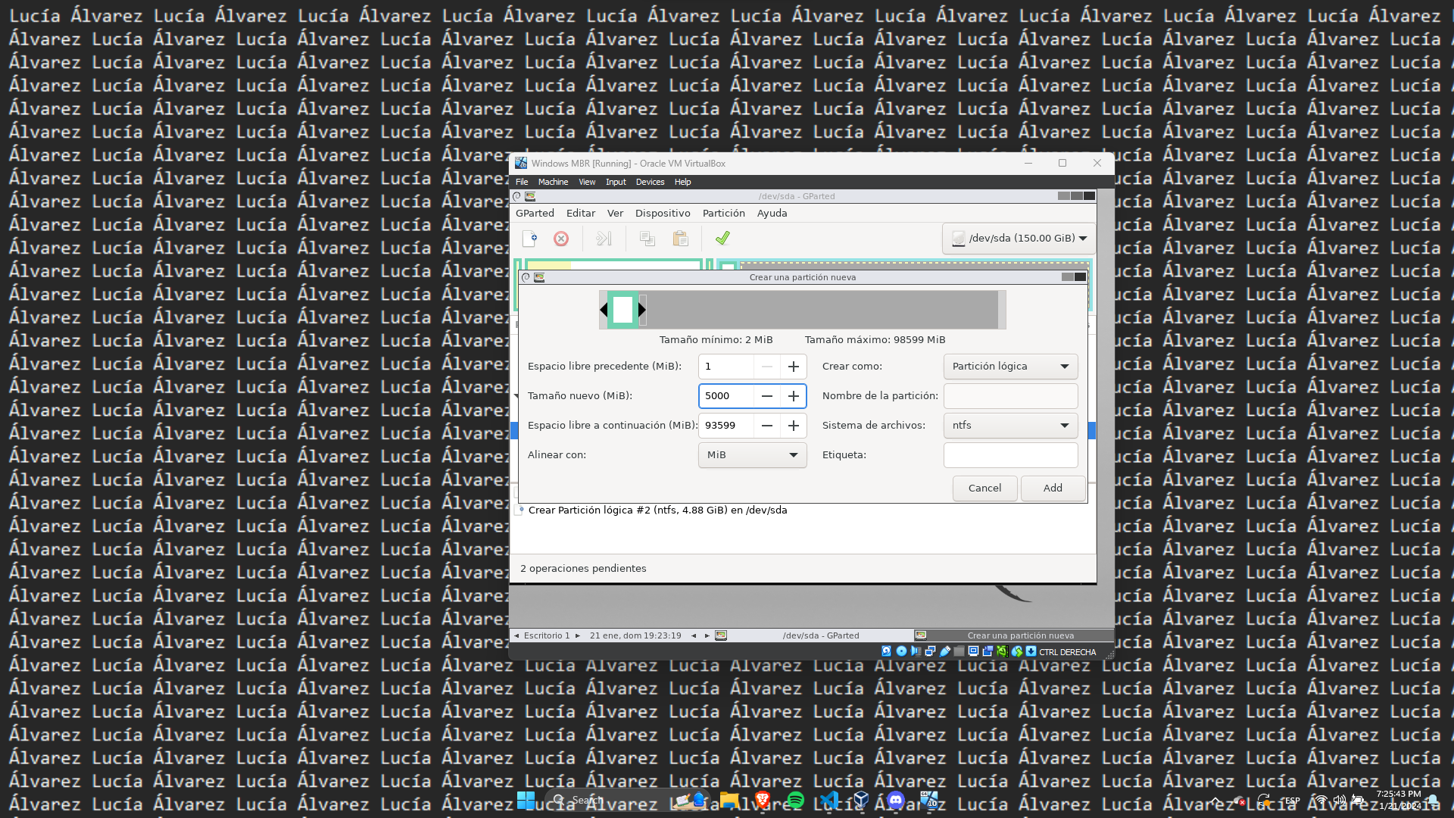Open Spotify from the Windows taskbar
The height and width of the screenshot is (818, 1454).
click(795, 800)
